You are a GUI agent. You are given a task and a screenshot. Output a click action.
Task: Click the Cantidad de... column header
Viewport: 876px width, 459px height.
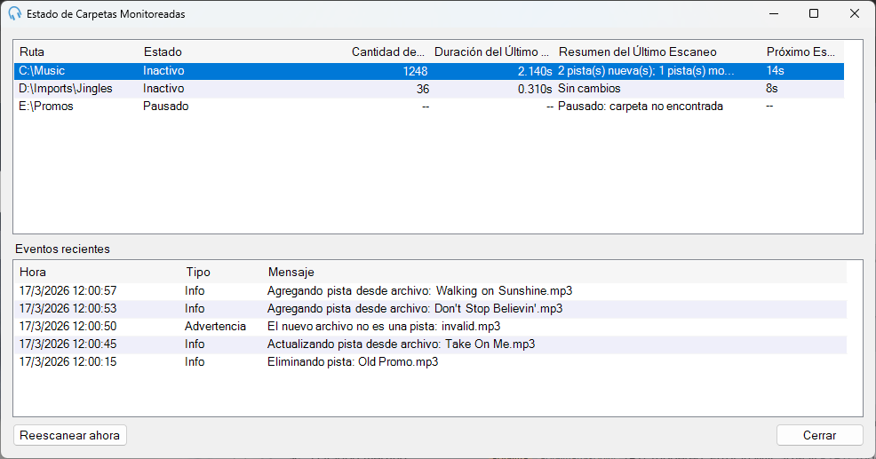pyautogui.click(x=387, y=51)
